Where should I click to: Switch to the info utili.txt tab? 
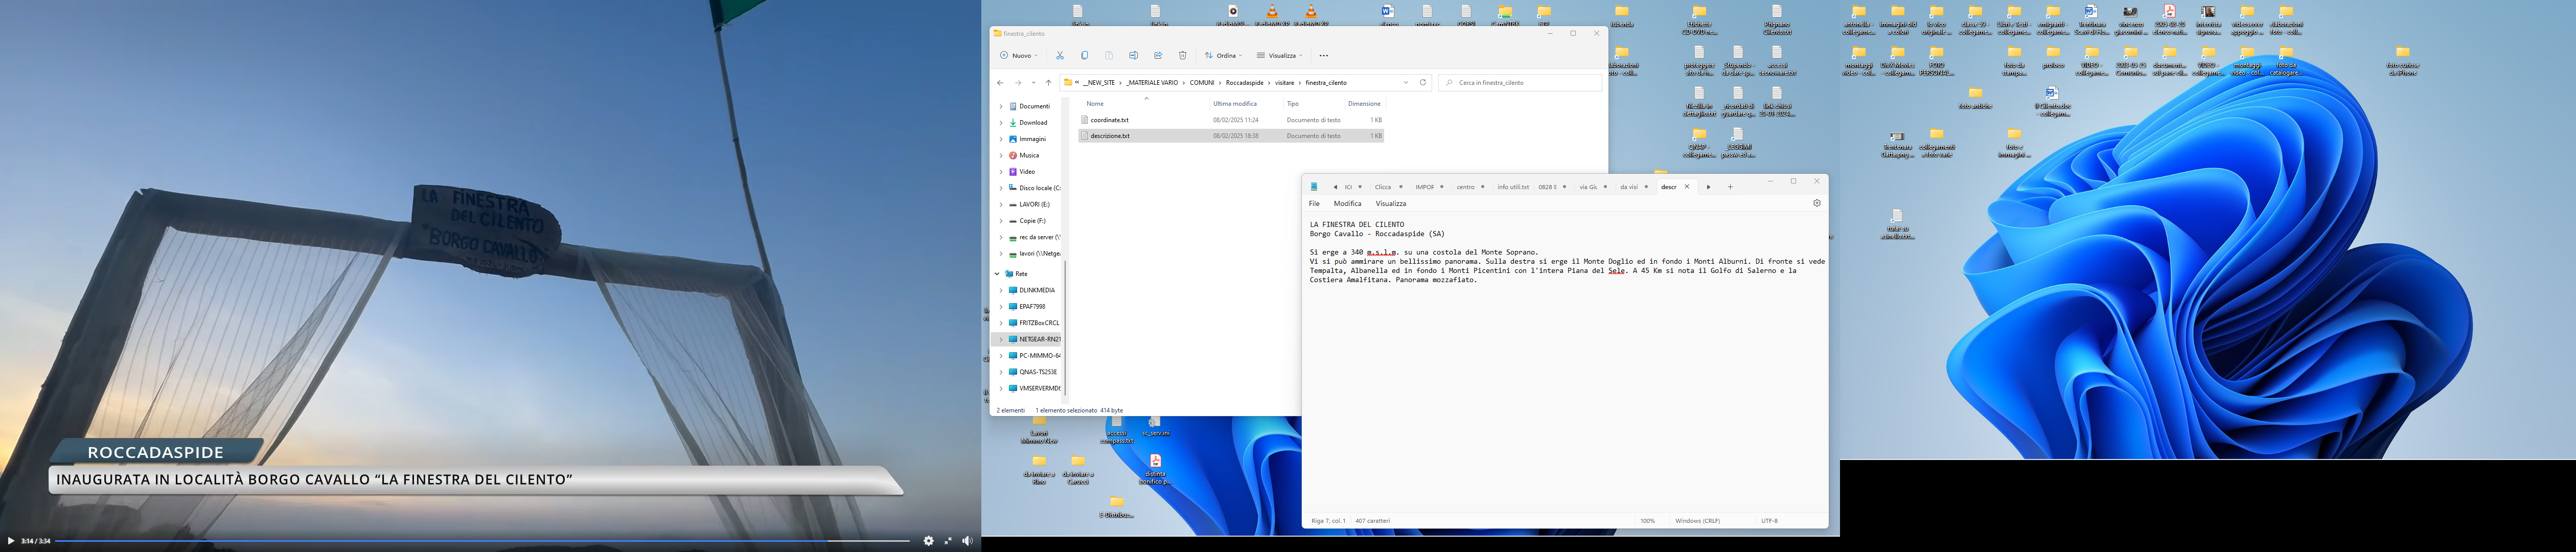(x=1512, y=187)
